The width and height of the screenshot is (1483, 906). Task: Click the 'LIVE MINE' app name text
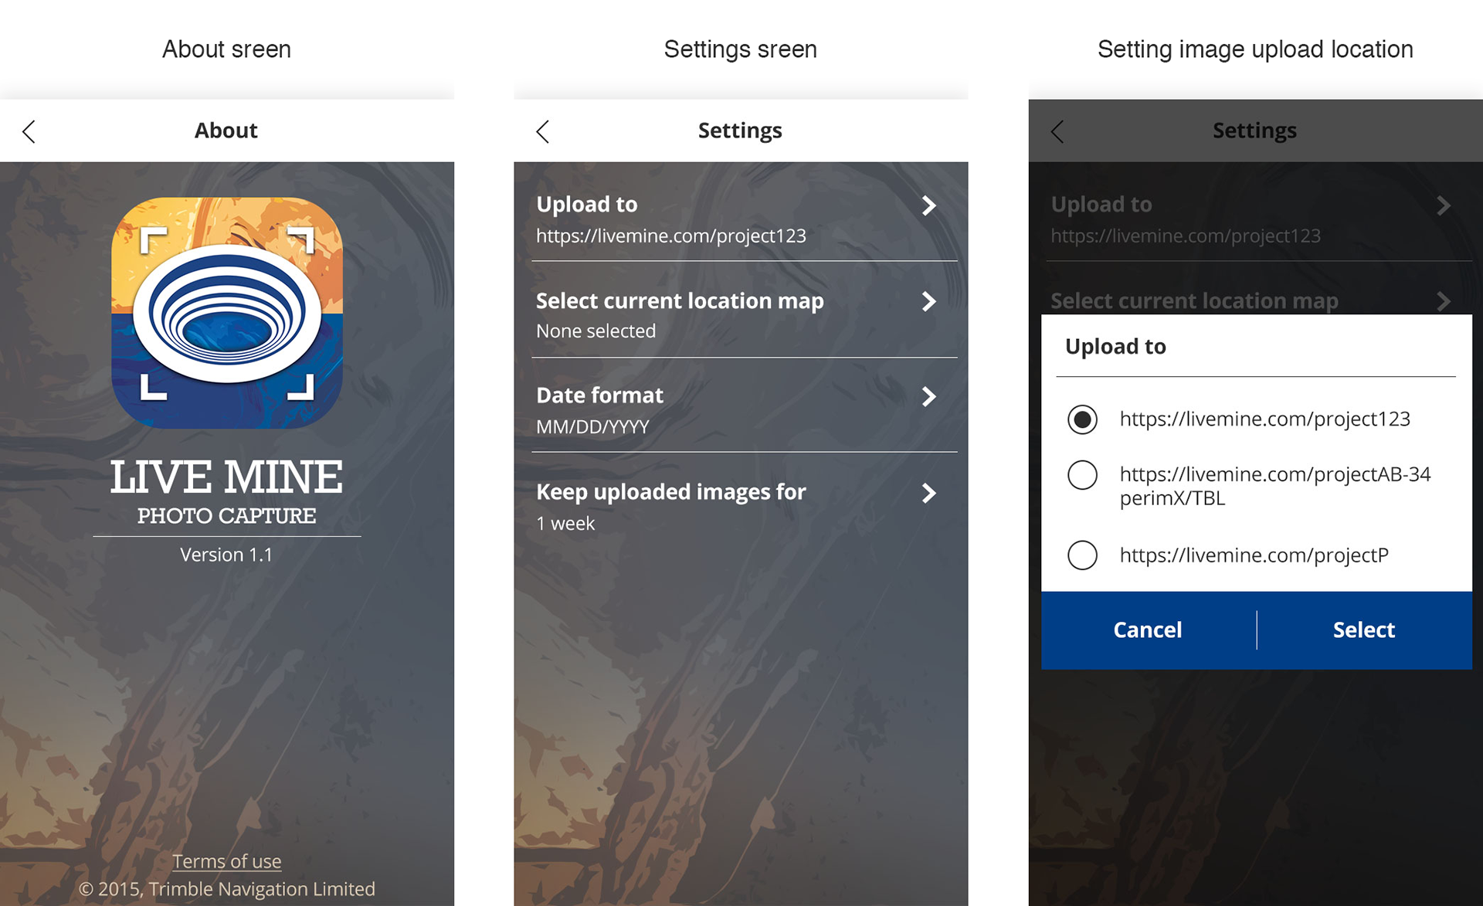pos(226,477)
